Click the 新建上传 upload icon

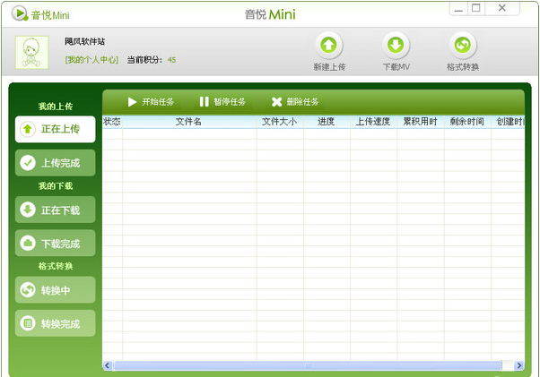[328, 45]
